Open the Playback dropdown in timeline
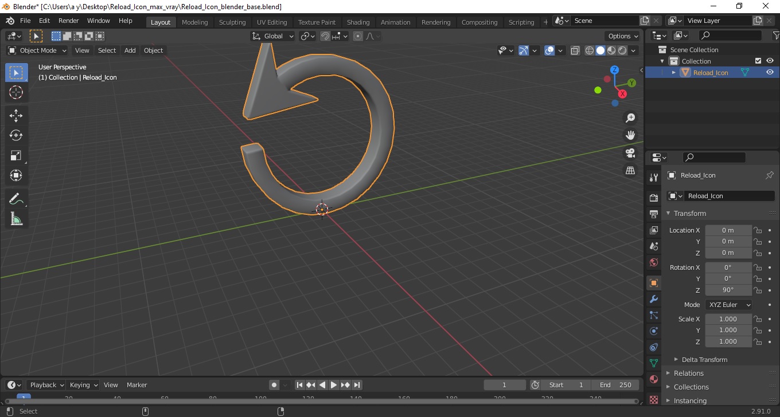Screen dimensions: 780x417 click(46, 385)
